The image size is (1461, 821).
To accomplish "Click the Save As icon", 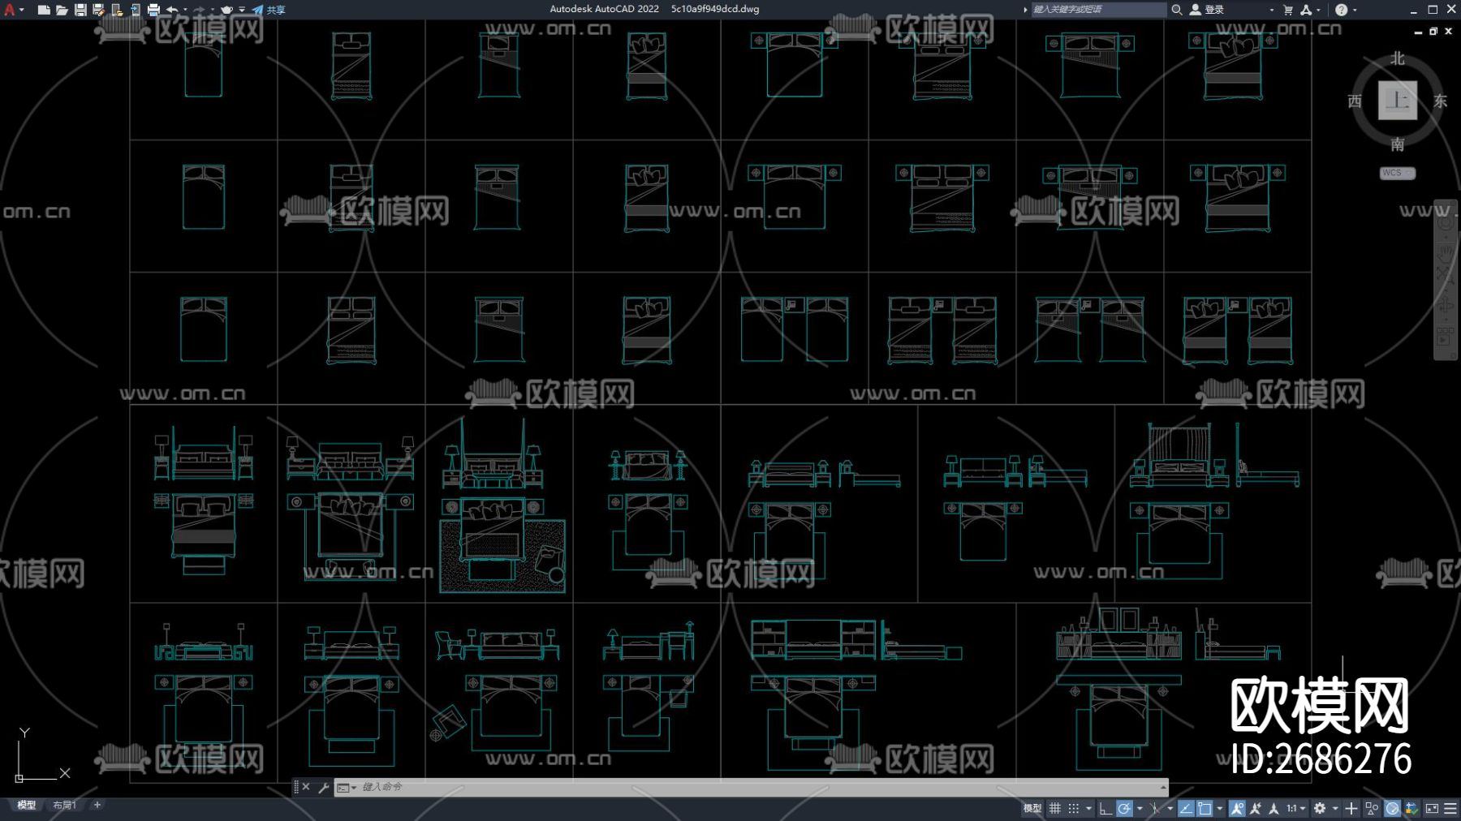I will point(98,10).
